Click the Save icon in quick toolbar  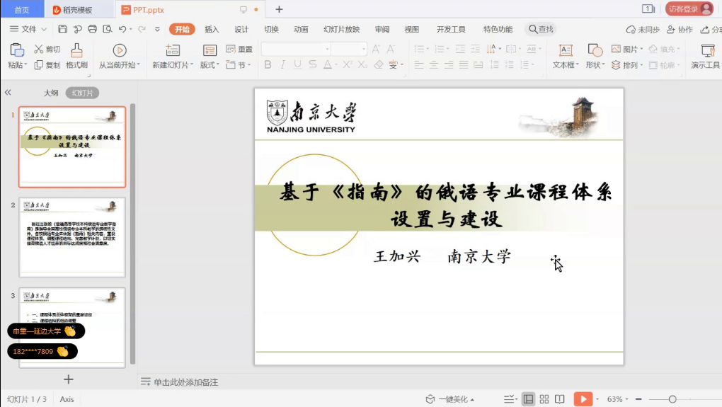point(62,29)
